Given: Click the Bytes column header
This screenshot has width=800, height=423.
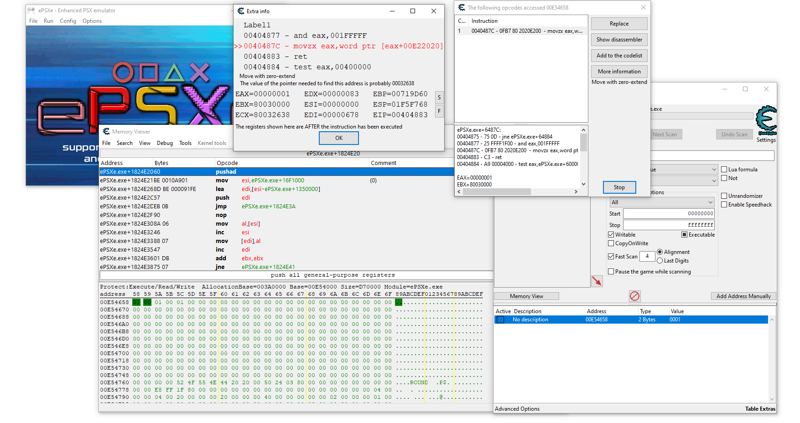Looking at the screenshot, I should [184, 163].
